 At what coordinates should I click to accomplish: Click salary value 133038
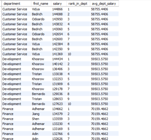(57, 74)
